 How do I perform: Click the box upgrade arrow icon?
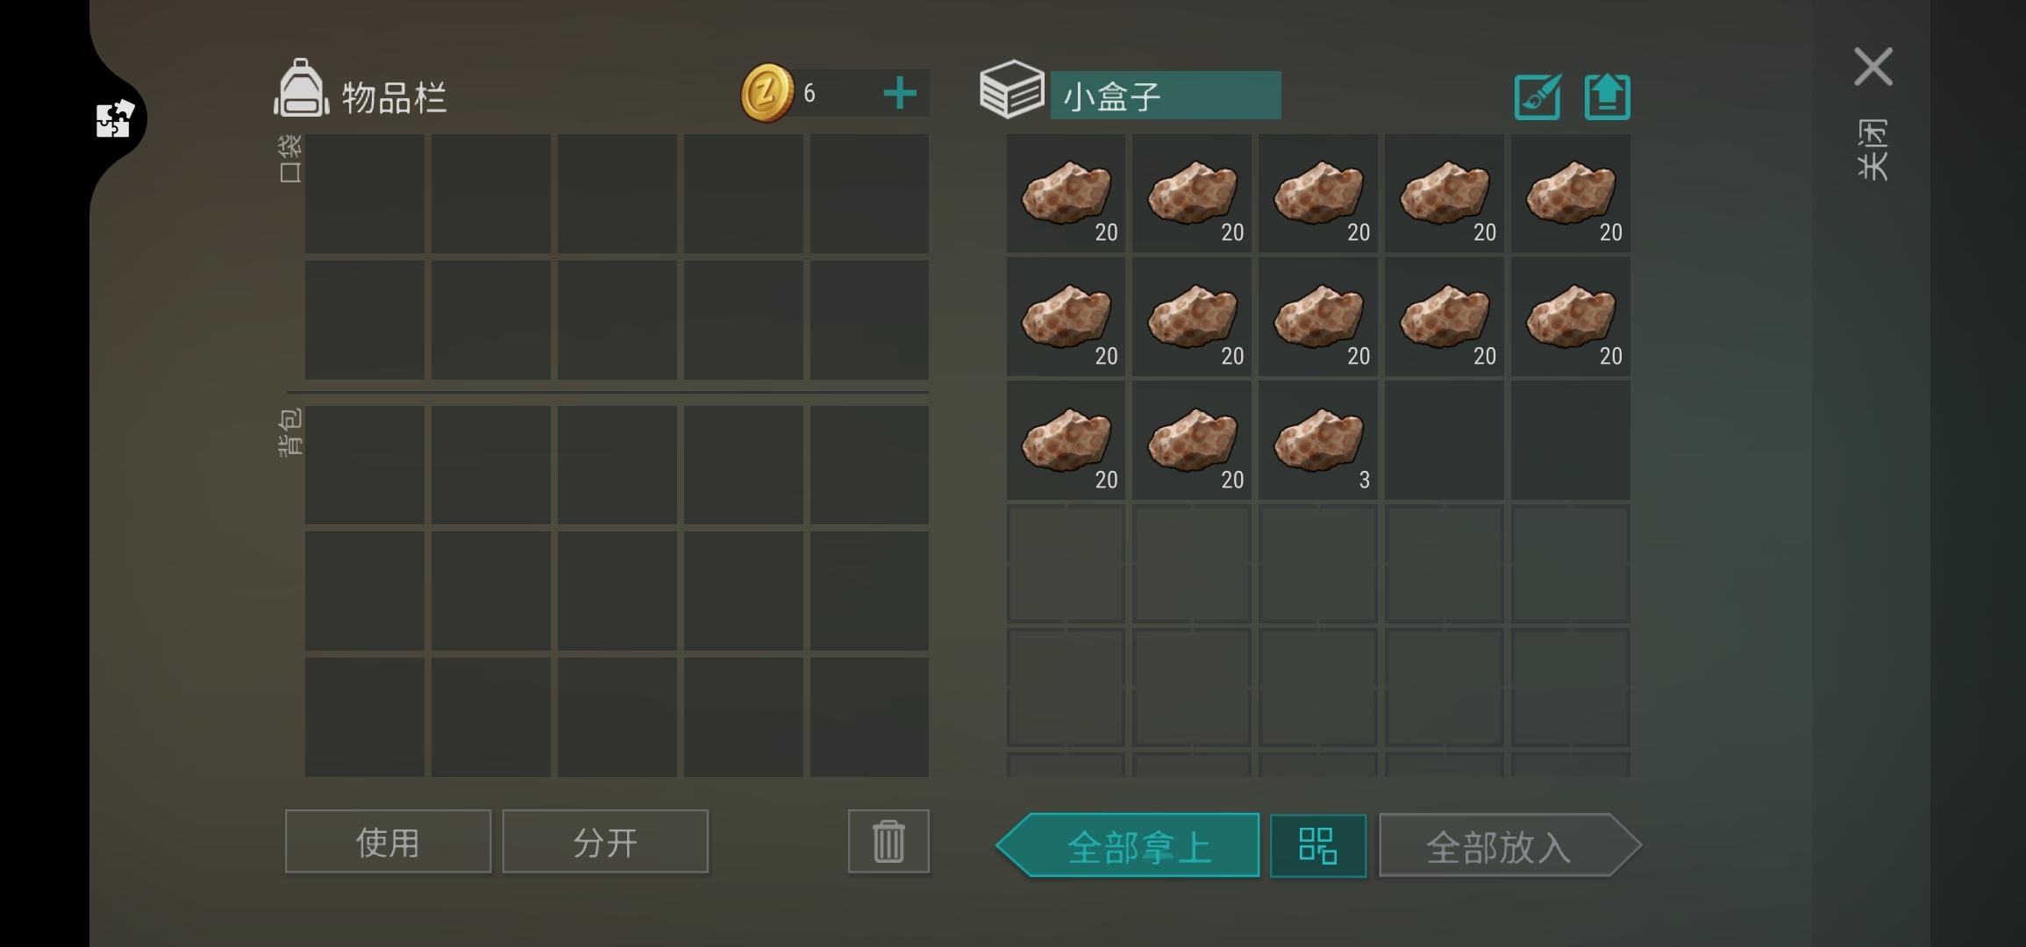(x=1607, y=96)
